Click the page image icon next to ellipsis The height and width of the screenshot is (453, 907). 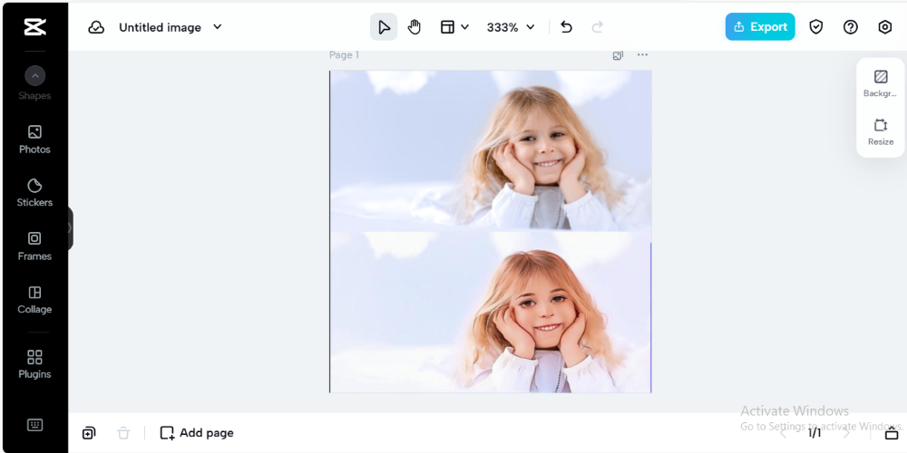(618, 55)
